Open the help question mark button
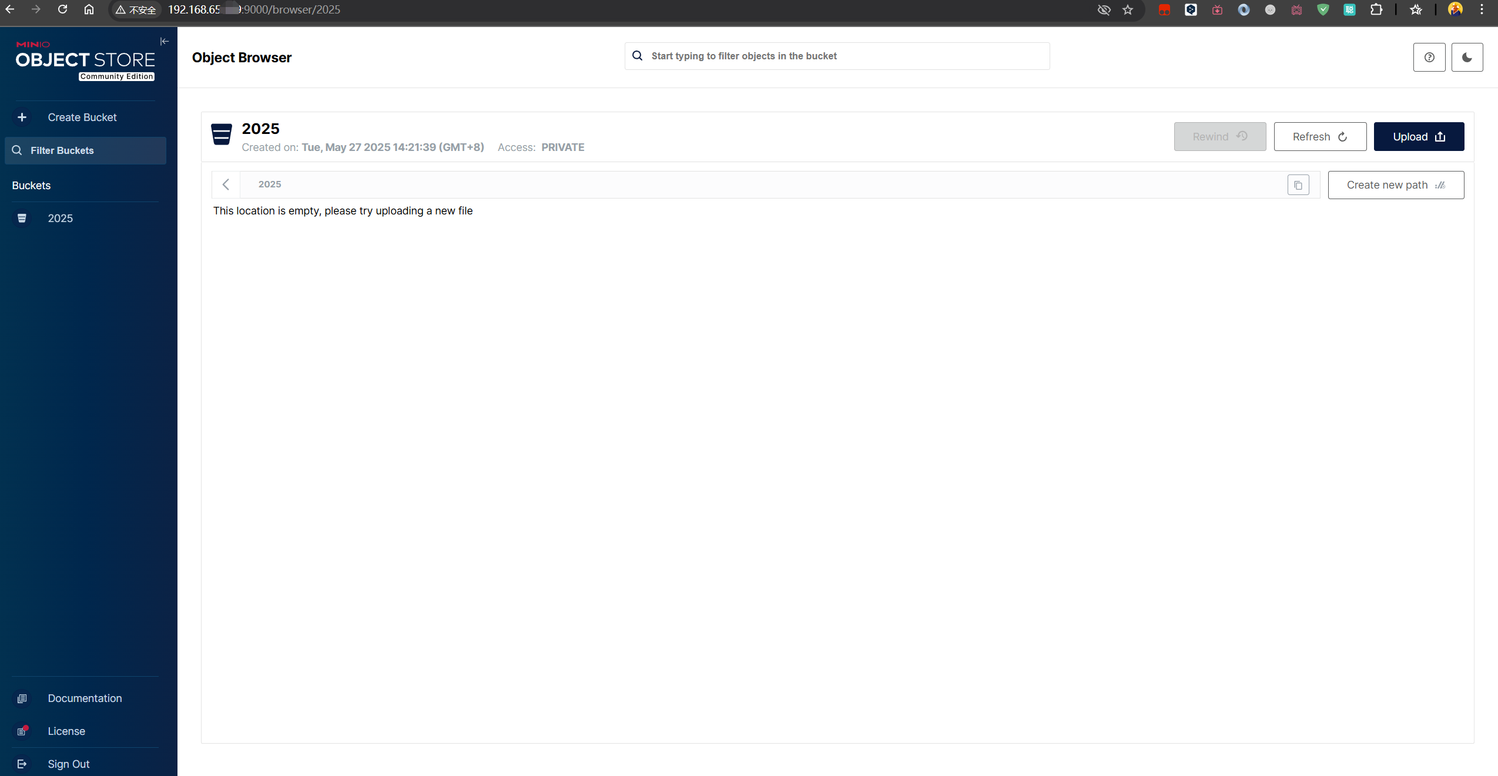Screen dimensions: 1498x776 point(1429,57)
